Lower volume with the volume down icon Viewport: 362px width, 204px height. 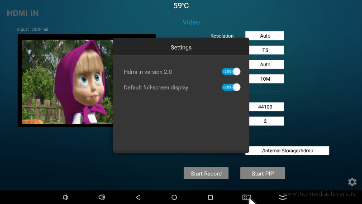[66, 197]
